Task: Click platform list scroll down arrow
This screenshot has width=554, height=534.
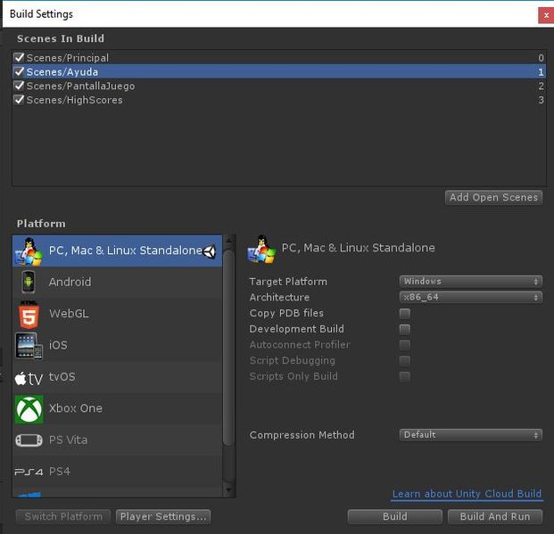Action: [x=229, y=489]
